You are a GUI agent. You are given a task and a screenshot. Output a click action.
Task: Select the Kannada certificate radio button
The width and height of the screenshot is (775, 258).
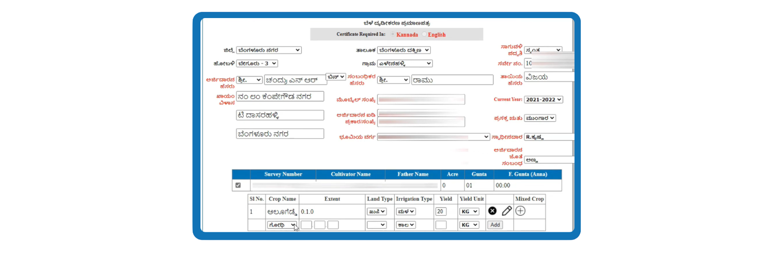click(393, 35)
